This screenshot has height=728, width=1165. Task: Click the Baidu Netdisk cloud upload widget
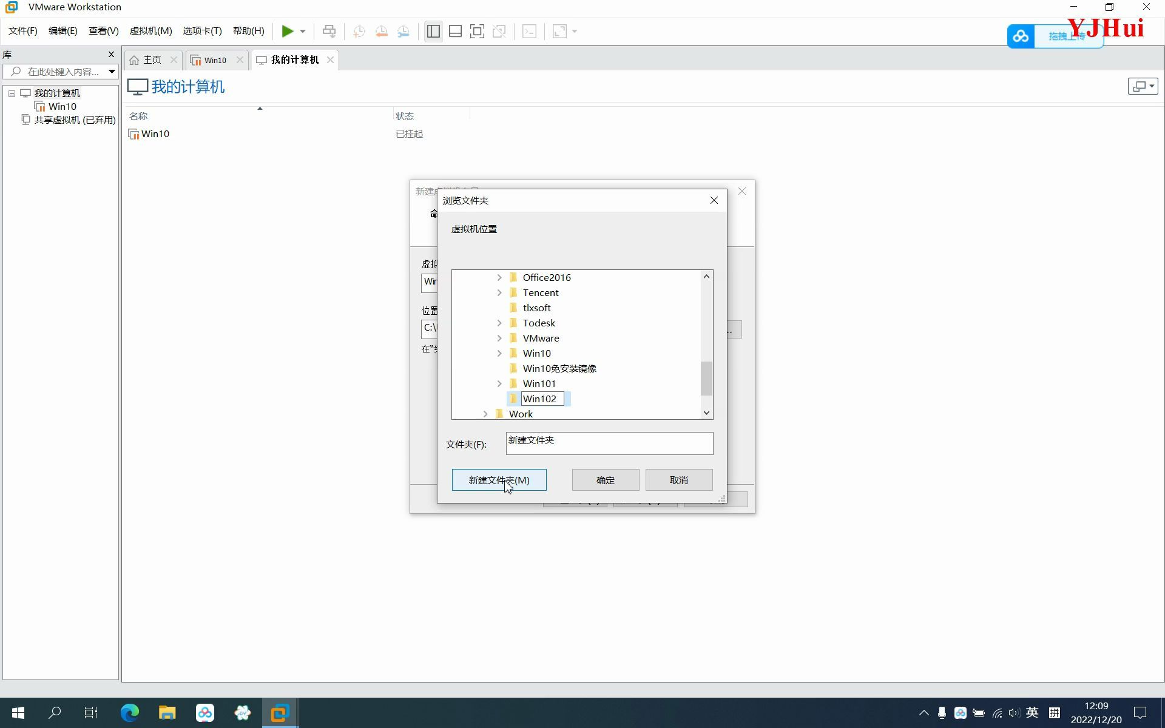(1055, 36)
